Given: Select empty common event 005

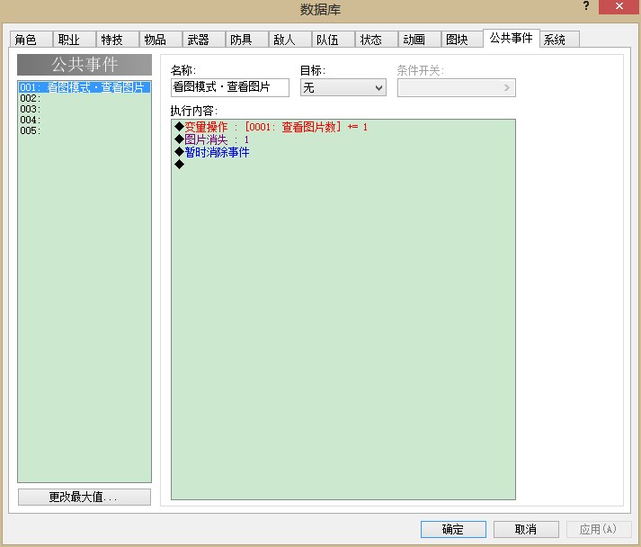Looking at the screenshot, I should (85, 130).
